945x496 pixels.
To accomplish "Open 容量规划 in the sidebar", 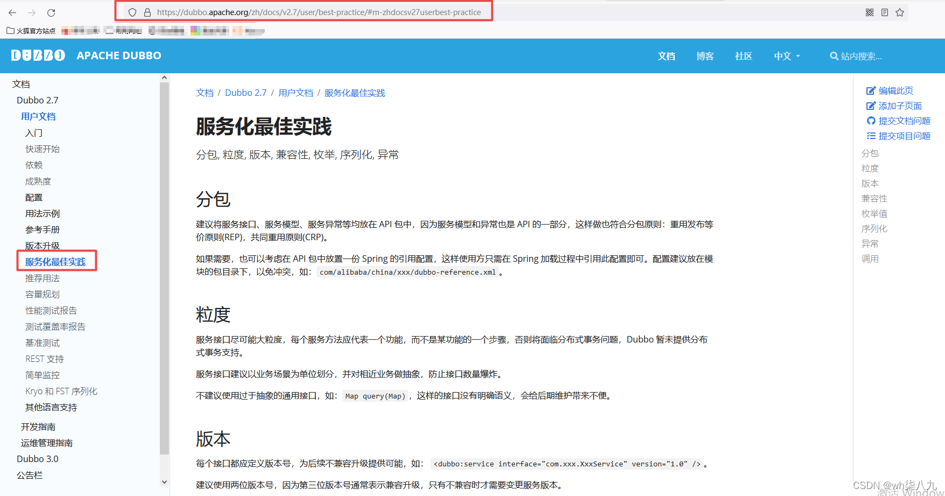I will coord(43,294).
